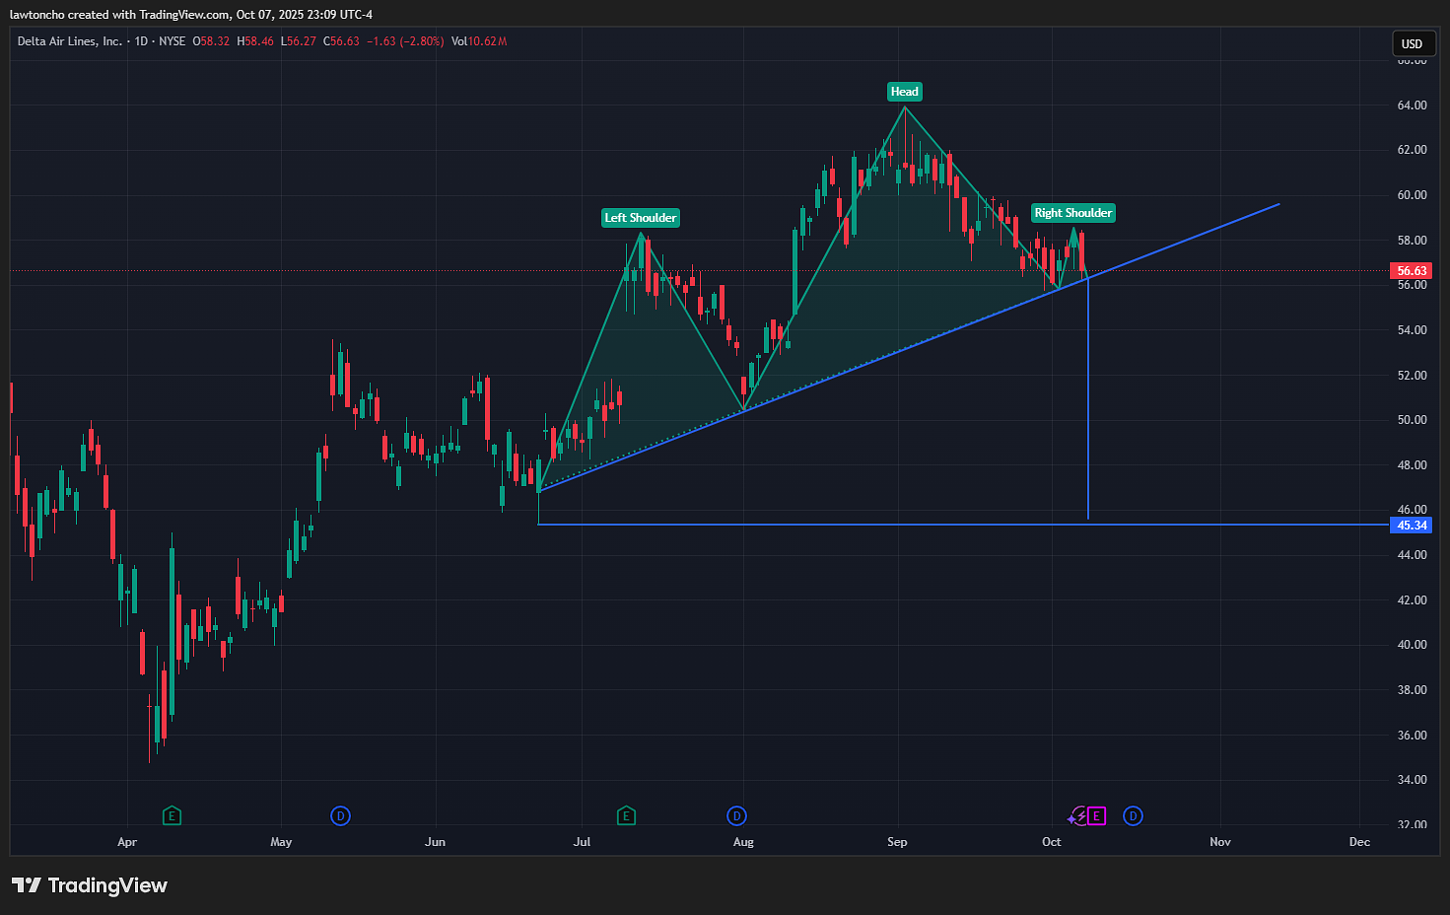The width and height of the screenshot is (1450, 915).
Task: Click the 1D interval in chart legend
Action: tap(141, 41)
